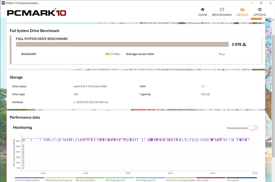Click the scrollbar up arrow
This screenshot has height=182, width=275.
coord(273,20)
